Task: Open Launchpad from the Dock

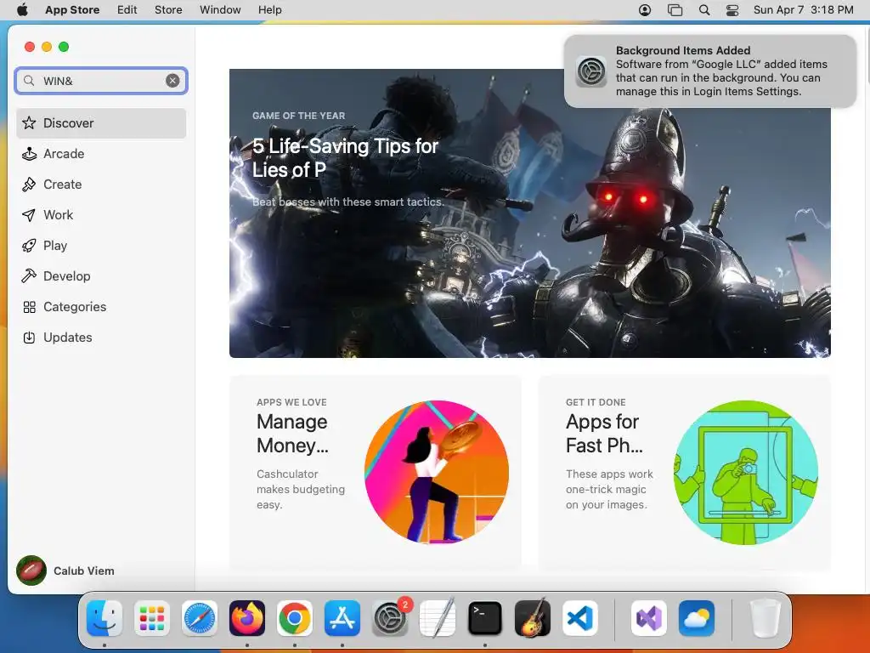Action: tap(152, 618)
